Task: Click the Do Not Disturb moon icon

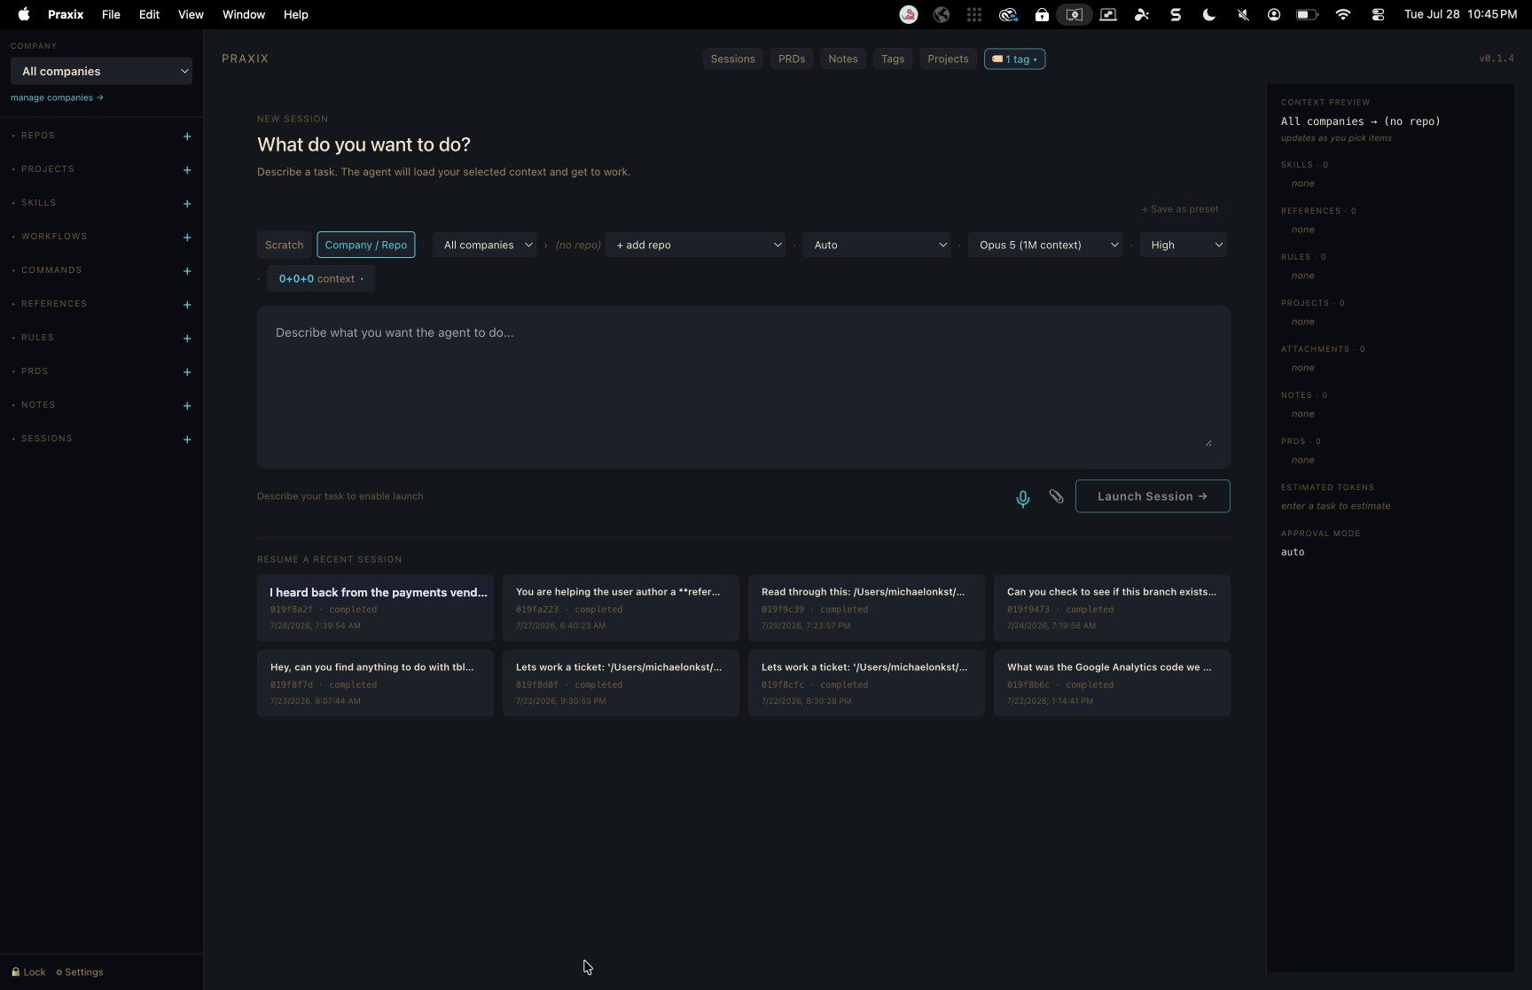Action: (x=1208, y=14)
